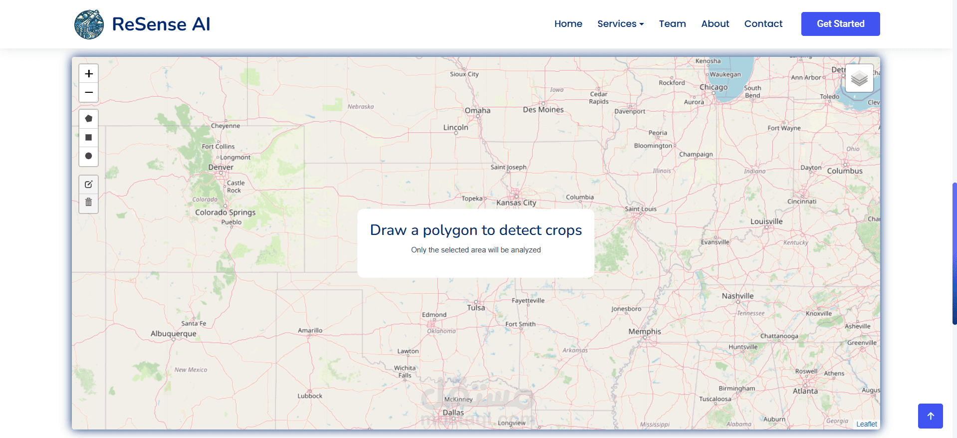Viewport: 957px width, 438px height.
Task: Click the scroll-to-top arrow button
Action: point(930,416)
